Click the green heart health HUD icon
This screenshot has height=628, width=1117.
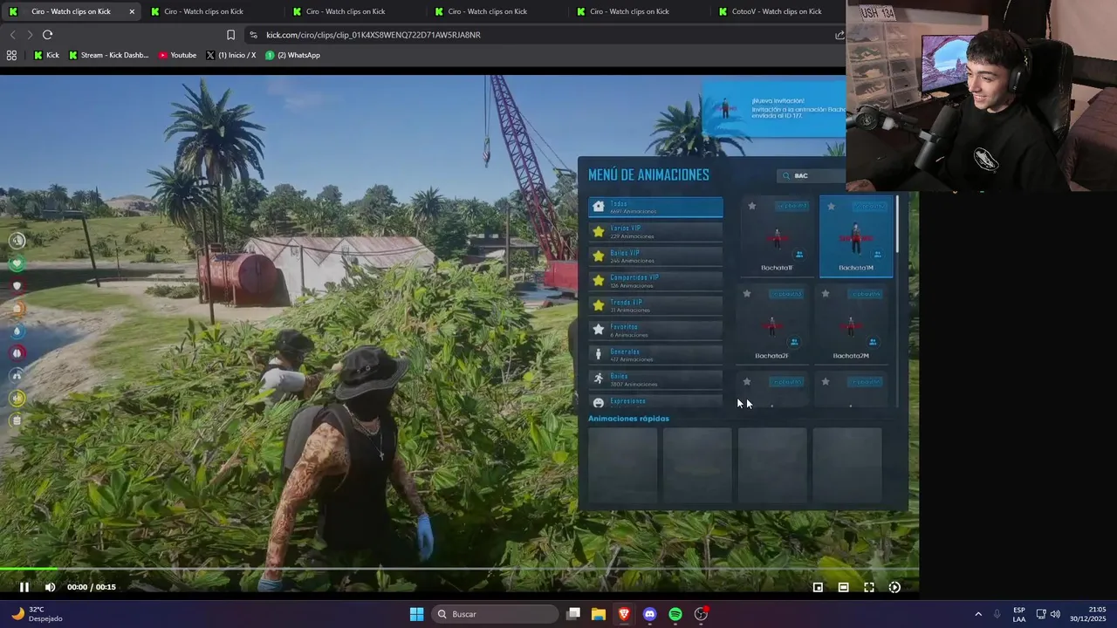click(17, 263)
